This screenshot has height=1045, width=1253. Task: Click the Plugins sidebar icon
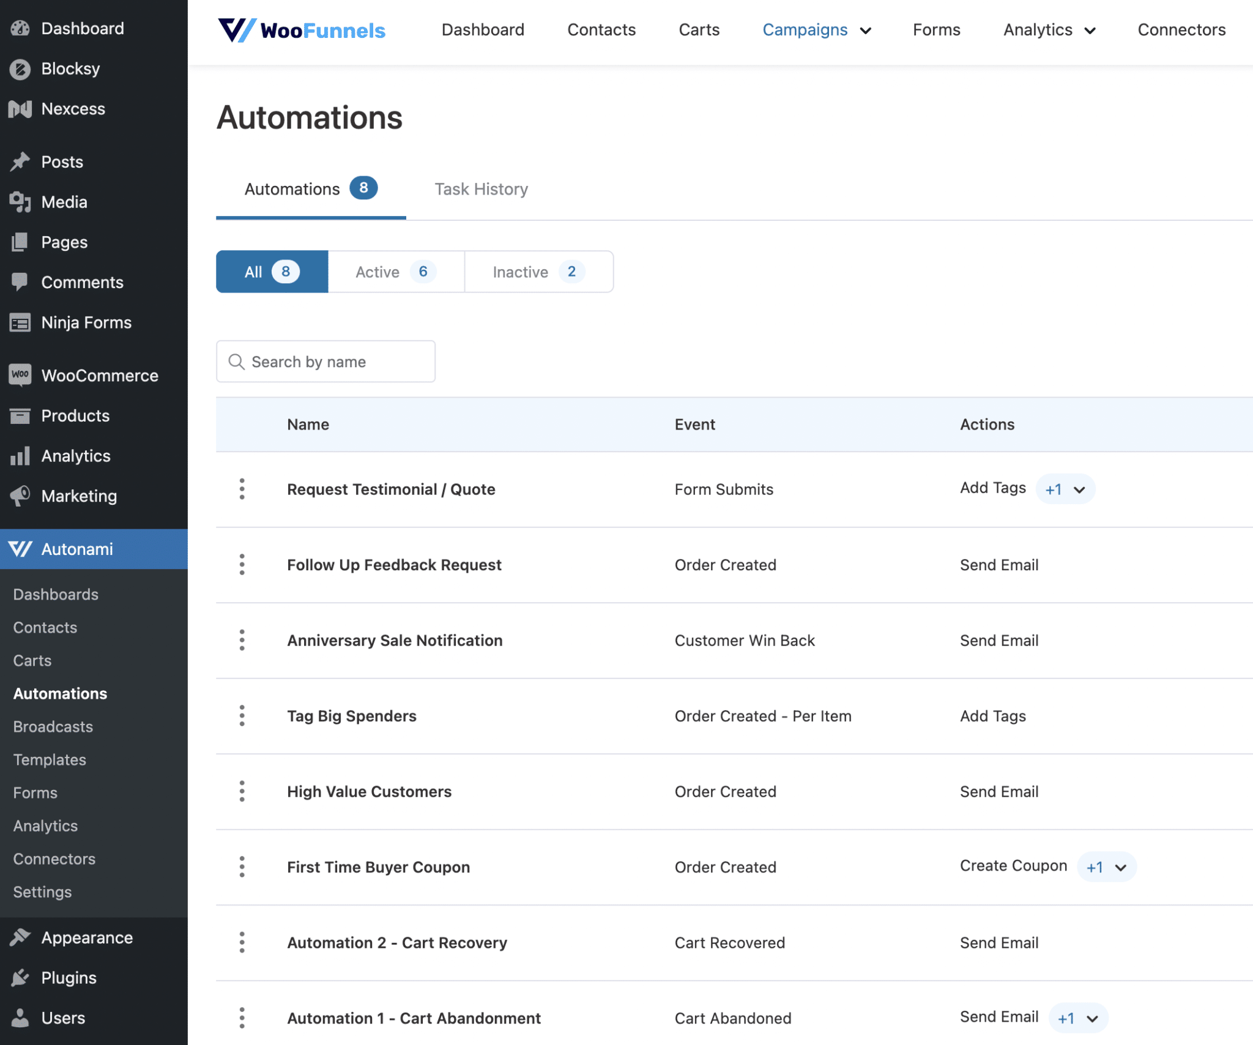(20, 977)
